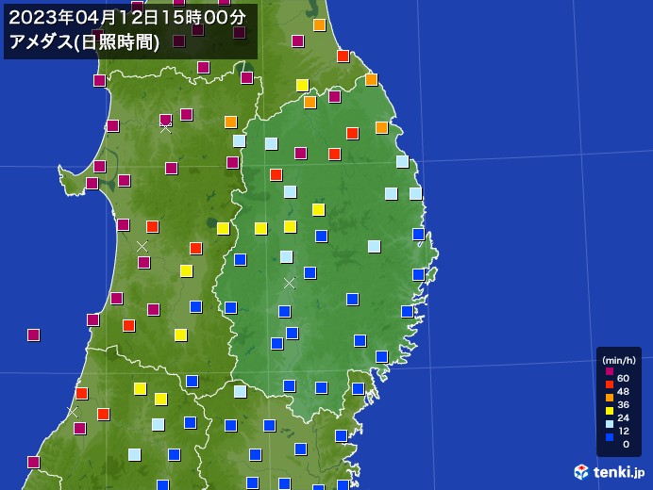Viewport: 653px width, 490px height.
Task: Click the tenki.jp watermark text
Action: point(619,472)
